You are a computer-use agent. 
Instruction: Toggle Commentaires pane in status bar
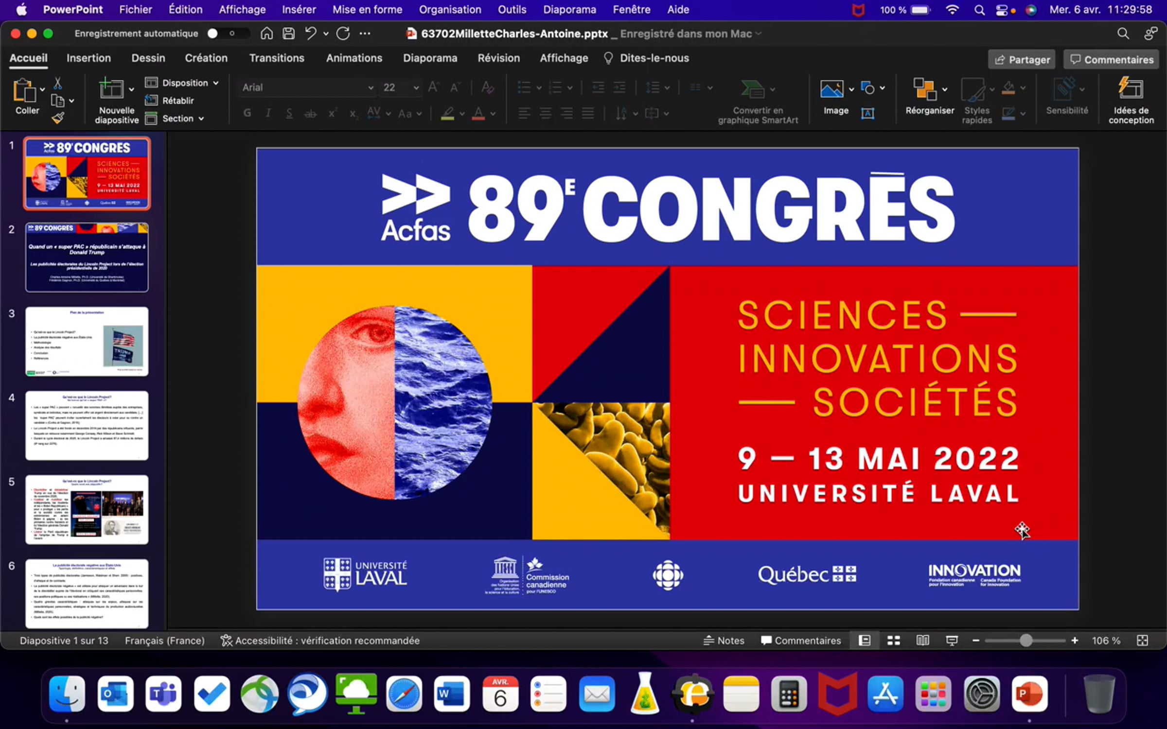[801, 641]
